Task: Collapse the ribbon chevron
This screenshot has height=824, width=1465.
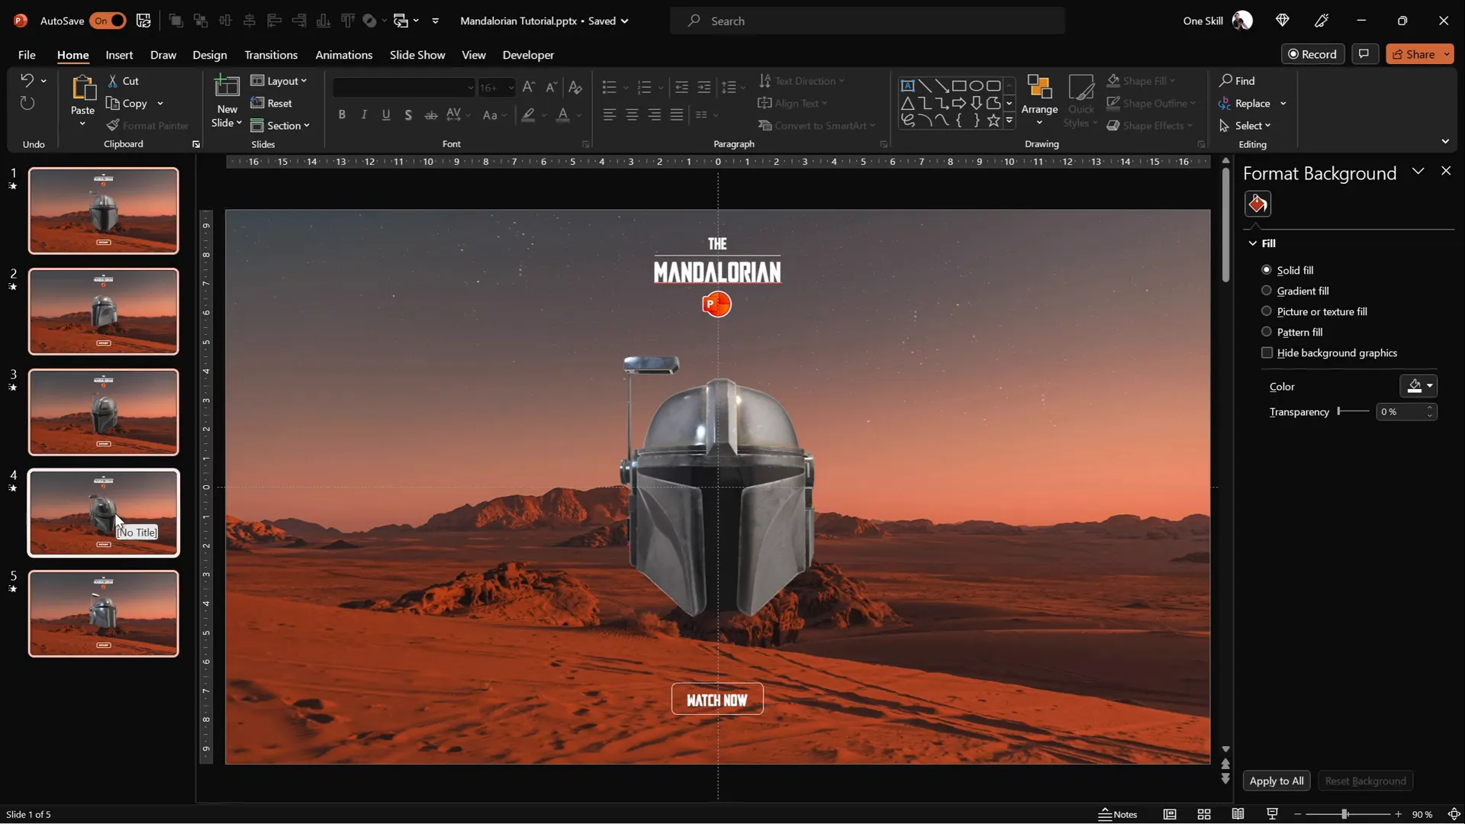Action: pyautogui.click(x=1445, y=142)
